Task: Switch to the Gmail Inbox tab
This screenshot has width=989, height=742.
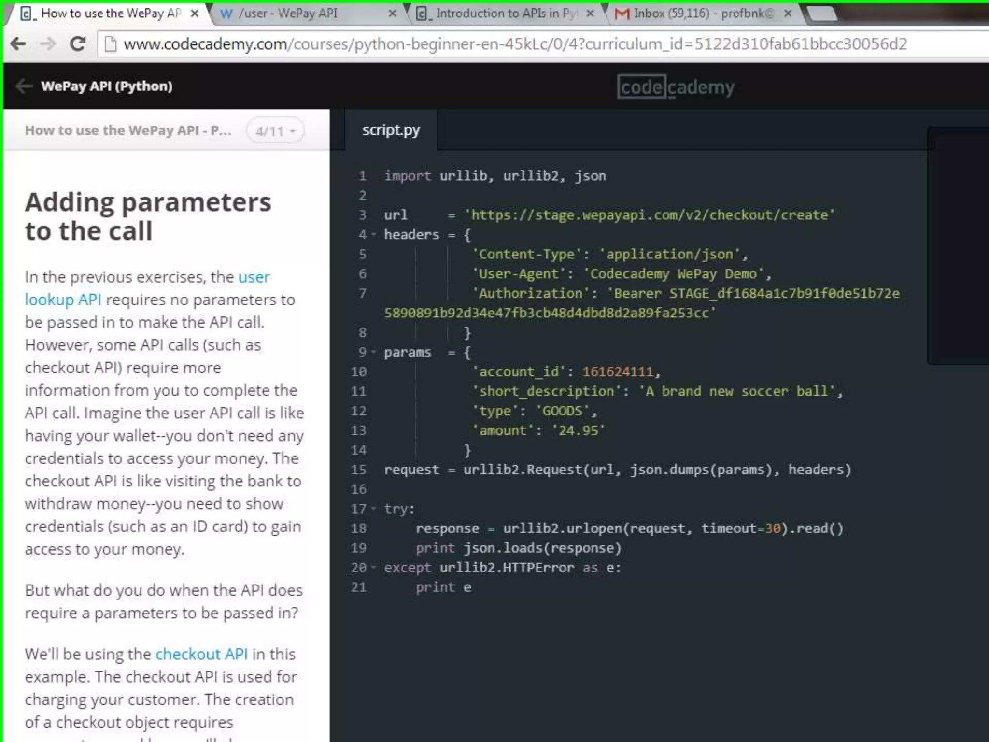Action: pyautogui.click(x=704, y=14)
